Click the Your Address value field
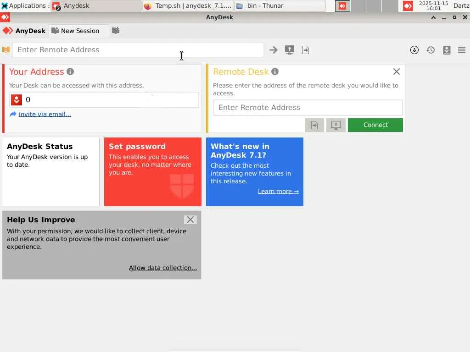Viewport: 470px width, 352px height. 104,99
